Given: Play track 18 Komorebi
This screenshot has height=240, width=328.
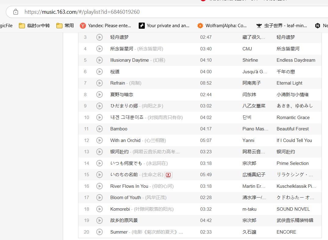Looking at the screenshot, I should 99,209.
